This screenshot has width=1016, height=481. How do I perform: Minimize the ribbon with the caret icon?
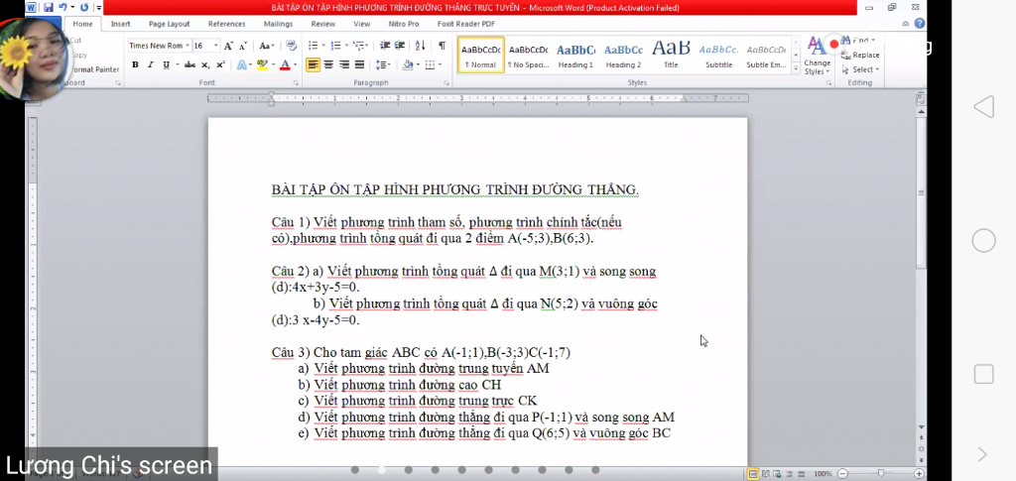(906, 24)
